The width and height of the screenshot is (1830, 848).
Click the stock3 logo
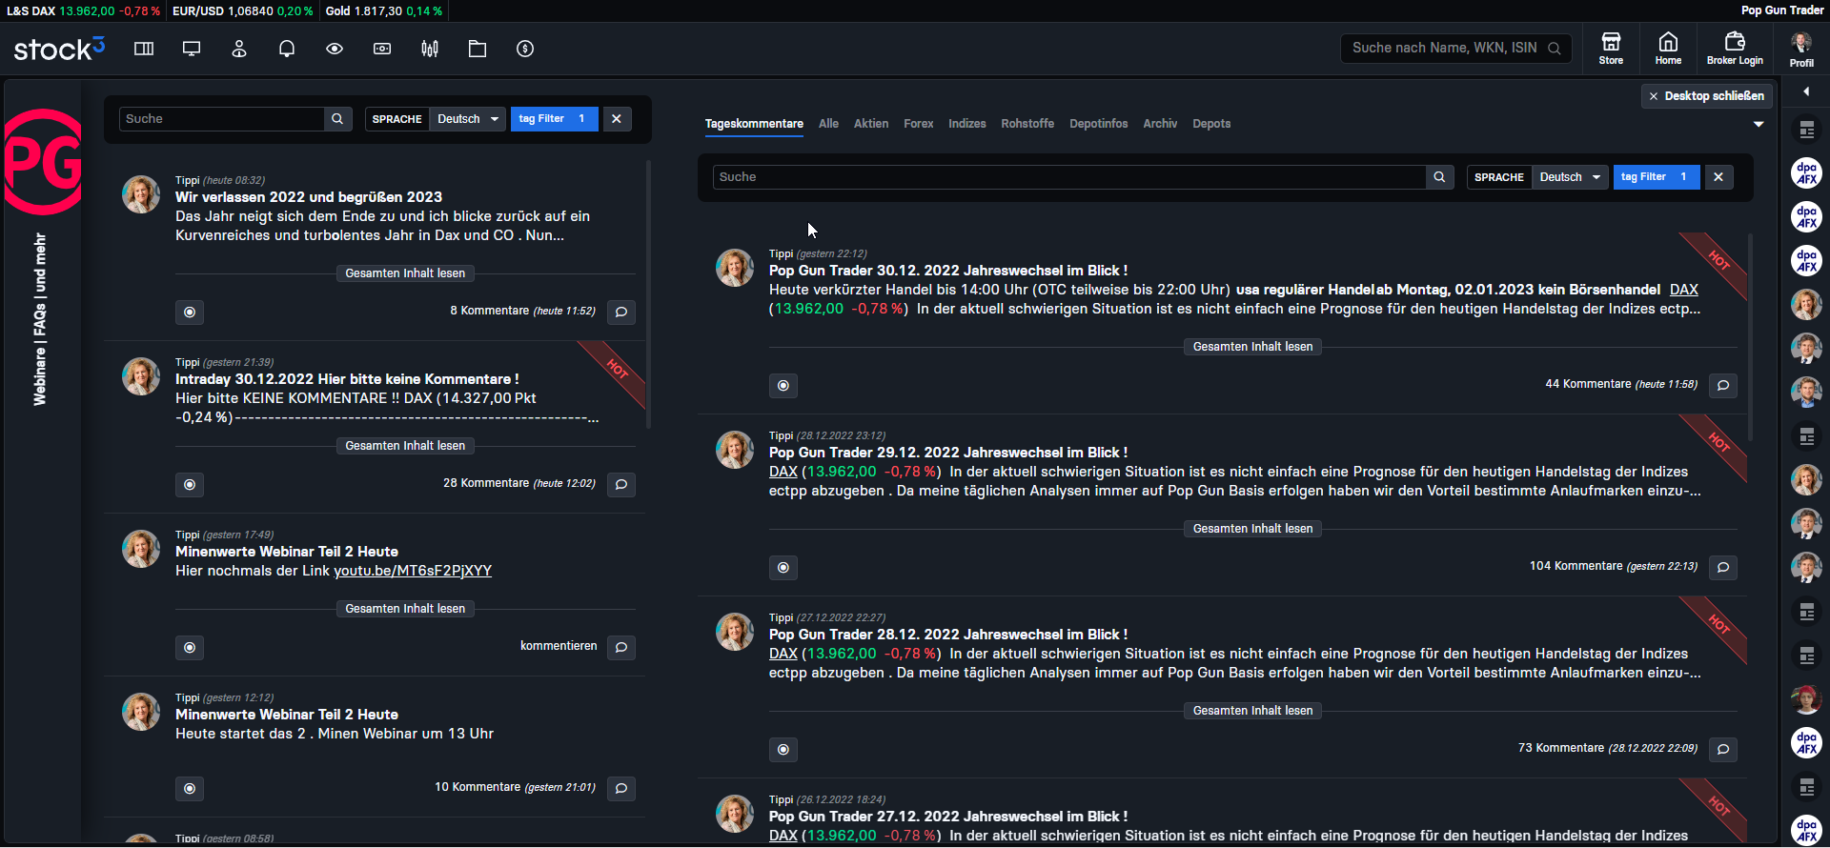[x=59, y=49]
